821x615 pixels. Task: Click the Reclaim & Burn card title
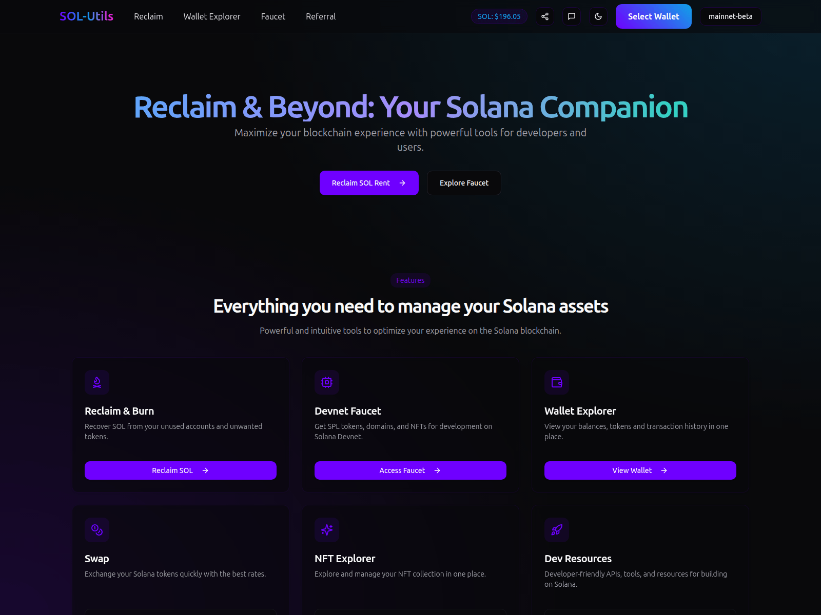coord(119,411)
